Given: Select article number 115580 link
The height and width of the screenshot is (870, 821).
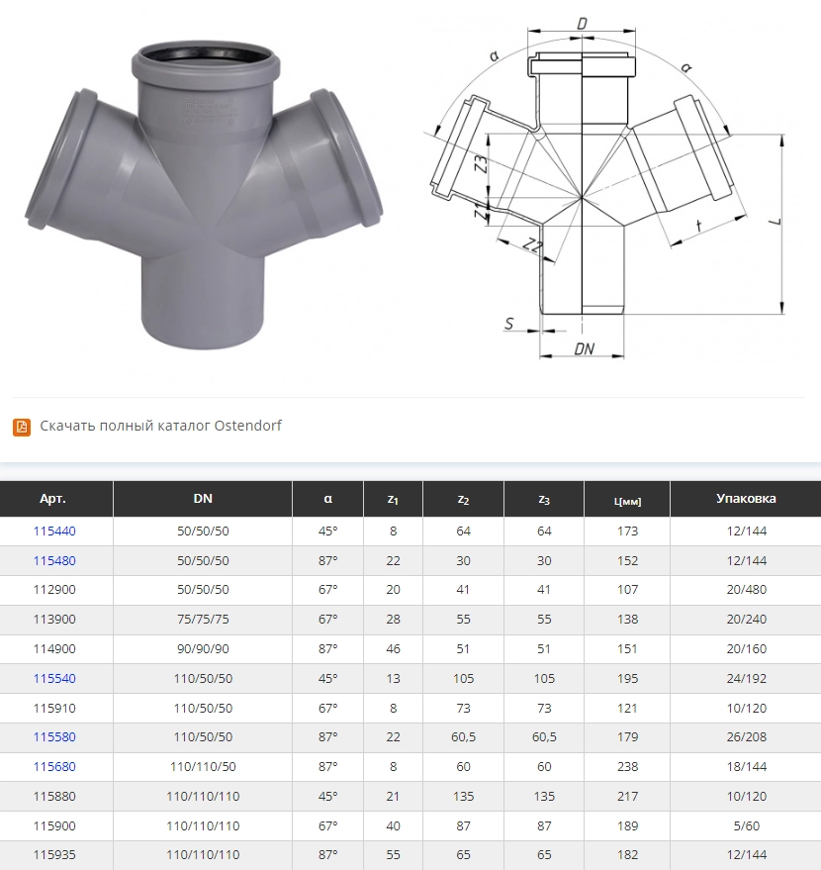Looking at the screenshot, I should click(54, 737).
